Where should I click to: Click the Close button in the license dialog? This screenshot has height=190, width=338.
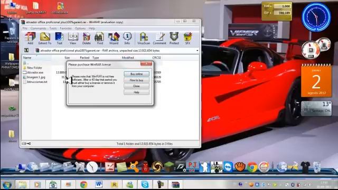coord(136,86)
